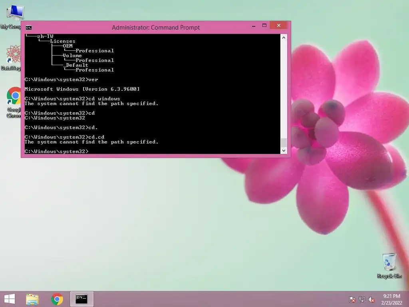The height and width of the screenshot is (307, 409).
Task: Click the 'zh-TW' tree entry
Action: point(45,36)
